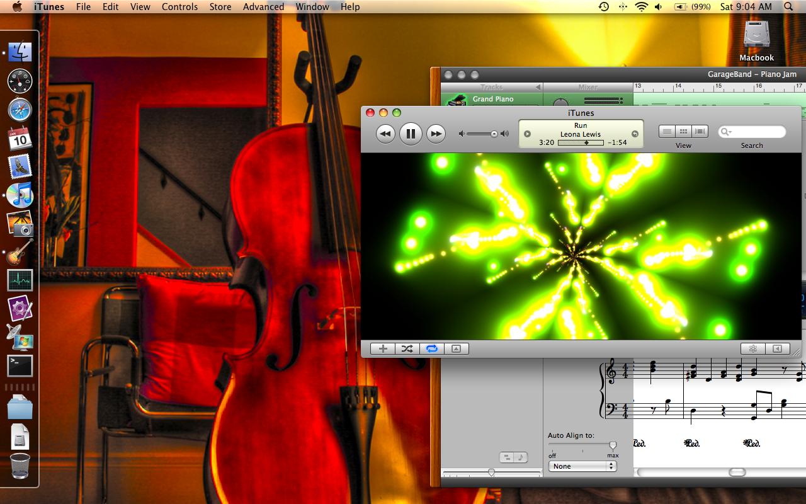
Task: Show or hide iTunes artwork viewer
Action: 457,348
